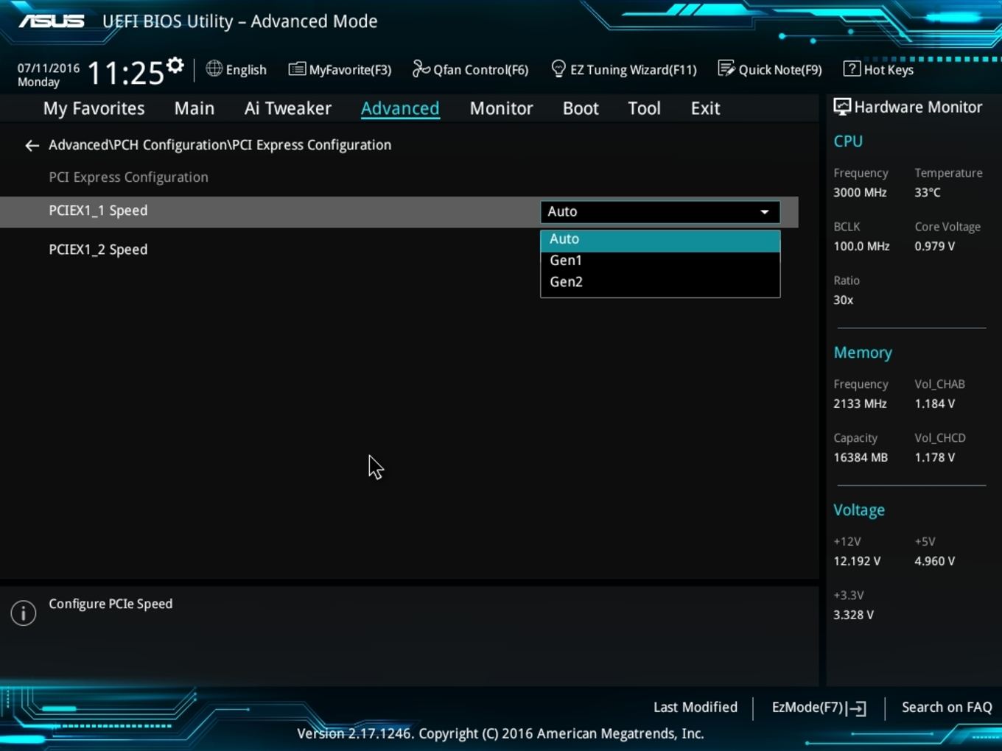Screen dimensions: 1002x751
Task: Open the clock settings gear icon
Action: pyautogui.click(x=175, y=66)
